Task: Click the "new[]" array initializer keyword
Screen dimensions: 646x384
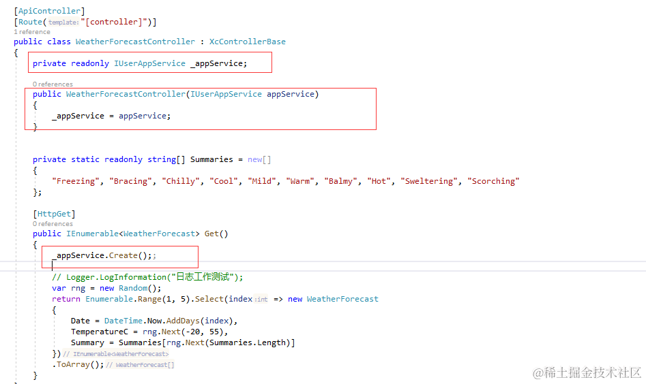Action: coord(259,159)
